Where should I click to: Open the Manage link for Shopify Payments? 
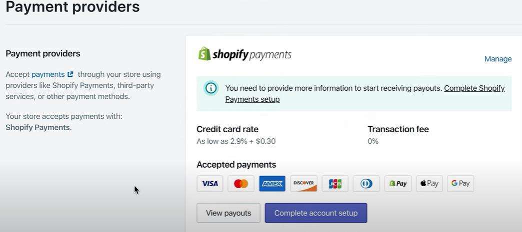click(497, 59)
